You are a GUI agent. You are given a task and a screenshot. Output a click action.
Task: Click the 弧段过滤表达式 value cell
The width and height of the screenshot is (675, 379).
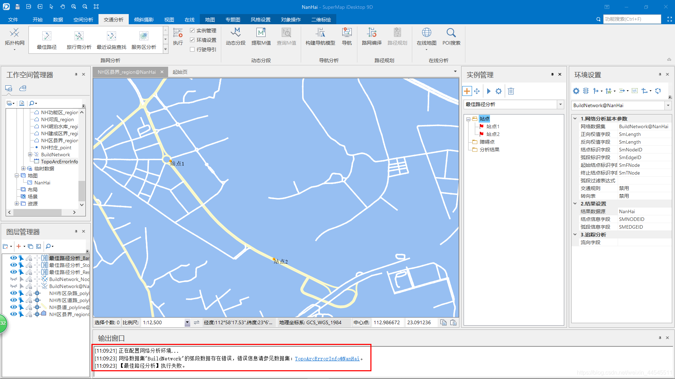(x=644, y=181)
